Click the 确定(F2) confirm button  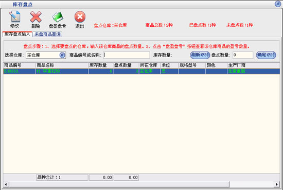[266, 55]
